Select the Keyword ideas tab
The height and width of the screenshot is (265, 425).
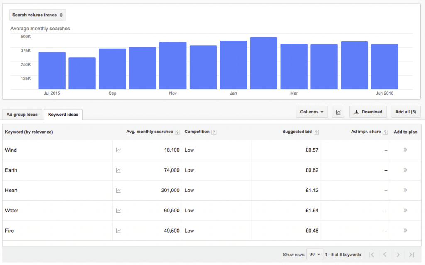tap(63, 115)
